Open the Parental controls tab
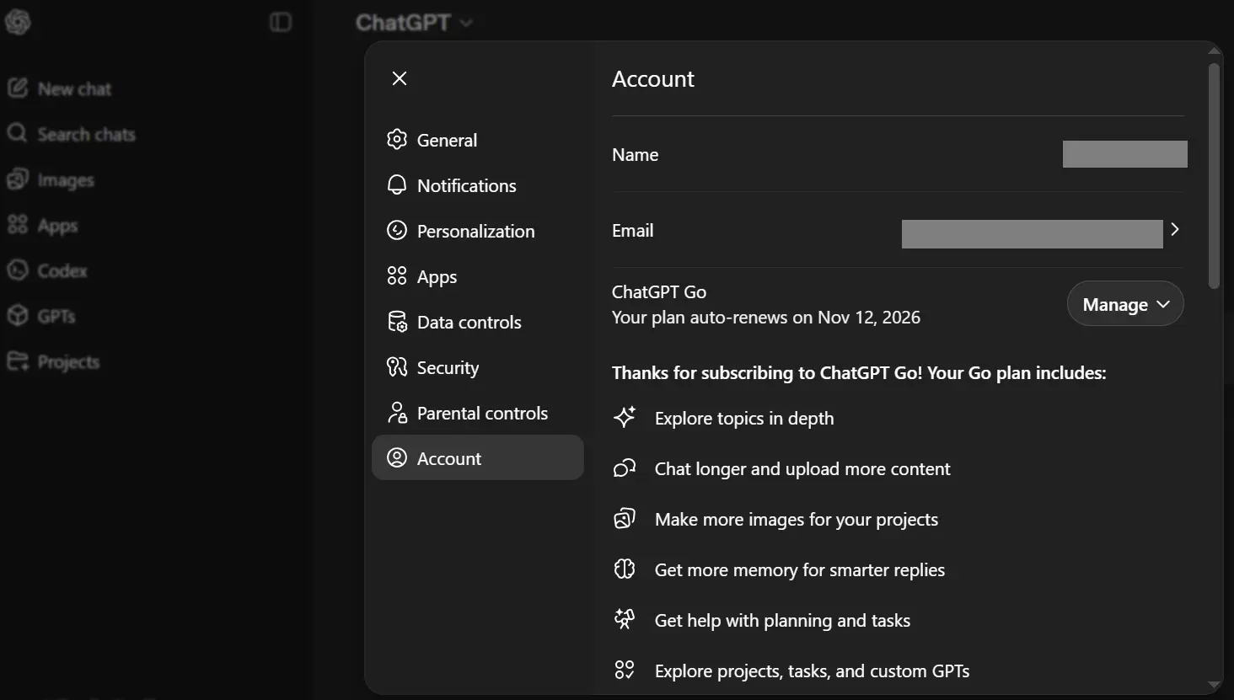Image resolution: width=1234 pixels, height=700 pixels. point(478,413)
